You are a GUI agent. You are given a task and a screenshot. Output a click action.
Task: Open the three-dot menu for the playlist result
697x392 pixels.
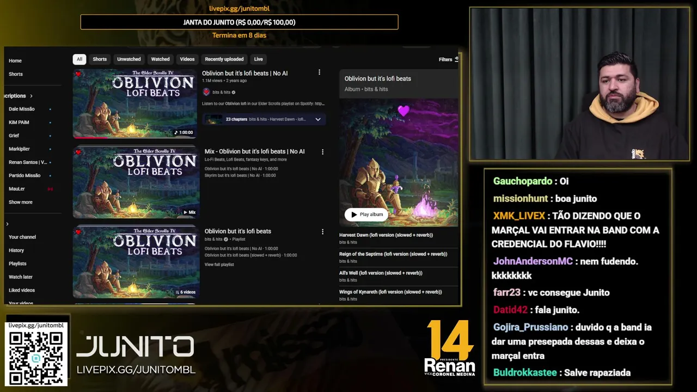click(322, 231)
